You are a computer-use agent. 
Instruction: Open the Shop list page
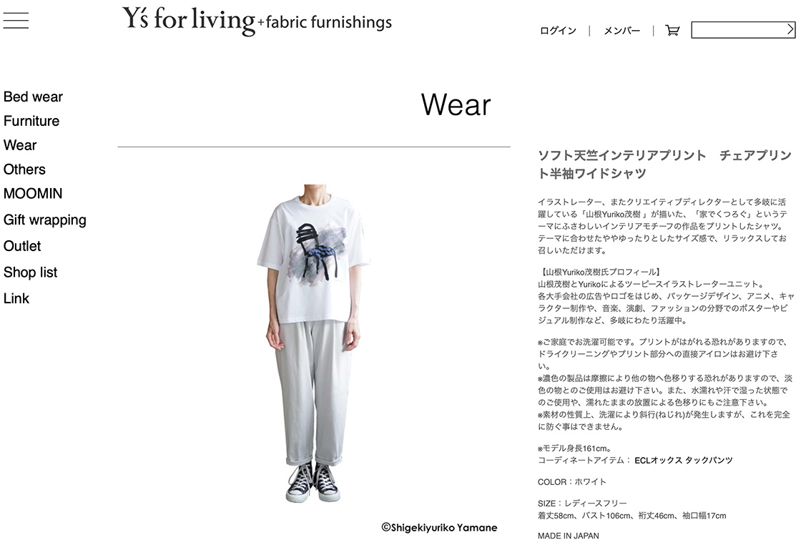point(30,273)
